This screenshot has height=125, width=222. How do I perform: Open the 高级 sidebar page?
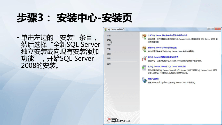coord(109,58)
